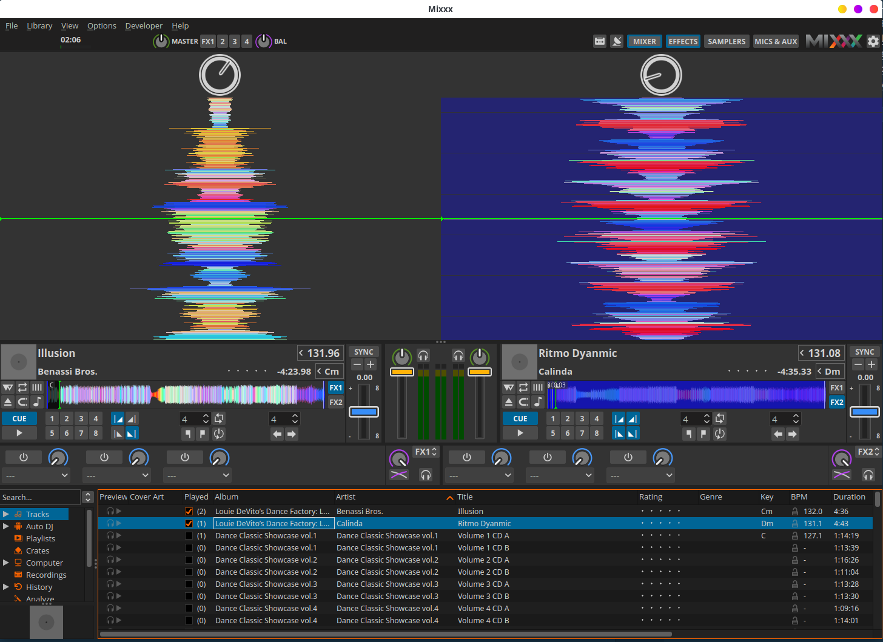Open FX2 unit chain selector

[868, 452]
